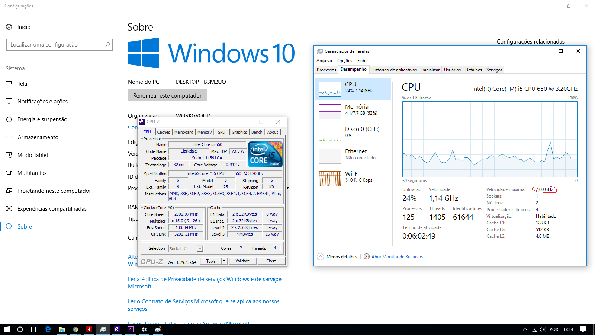
Task: Click the Resource Monitor icon
Action: tap(367, 256)
